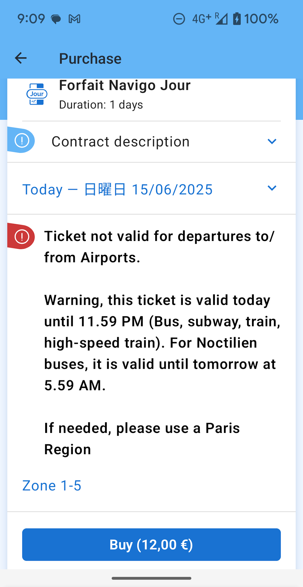Tap the red warning icon
This screenshot has width=303, height=587.
click(x=22, y=237)
